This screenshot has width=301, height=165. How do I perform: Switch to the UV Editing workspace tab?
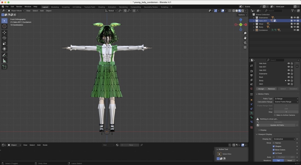[77, 7]
